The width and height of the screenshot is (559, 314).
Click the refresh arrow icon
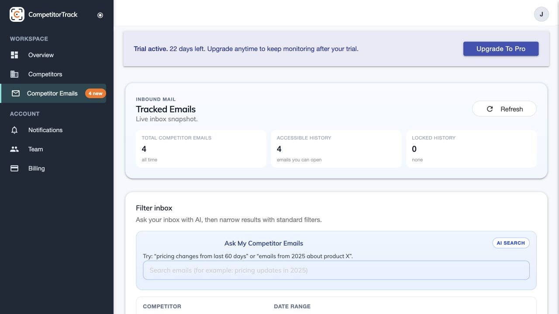pyautogui.click(x=490, y=109)
